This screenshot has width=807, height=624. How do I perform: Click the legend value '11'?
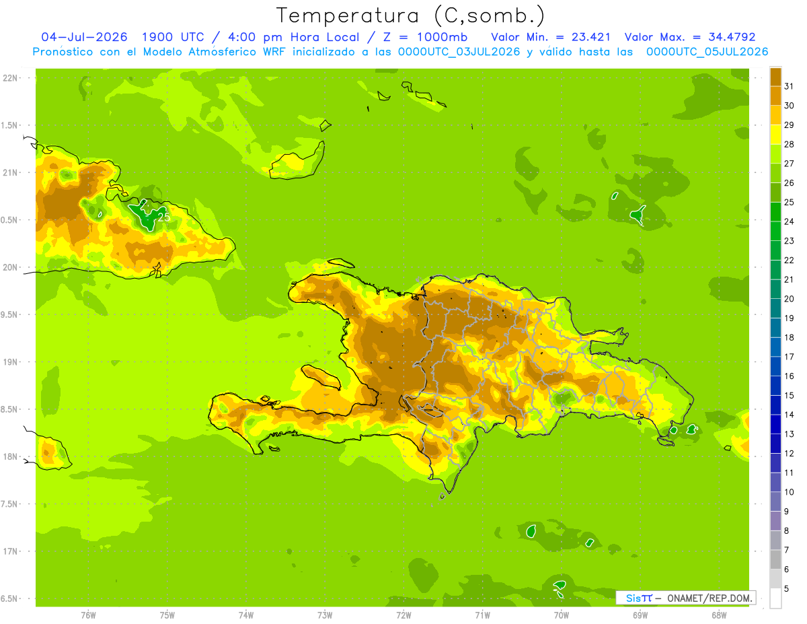(790, 473)
